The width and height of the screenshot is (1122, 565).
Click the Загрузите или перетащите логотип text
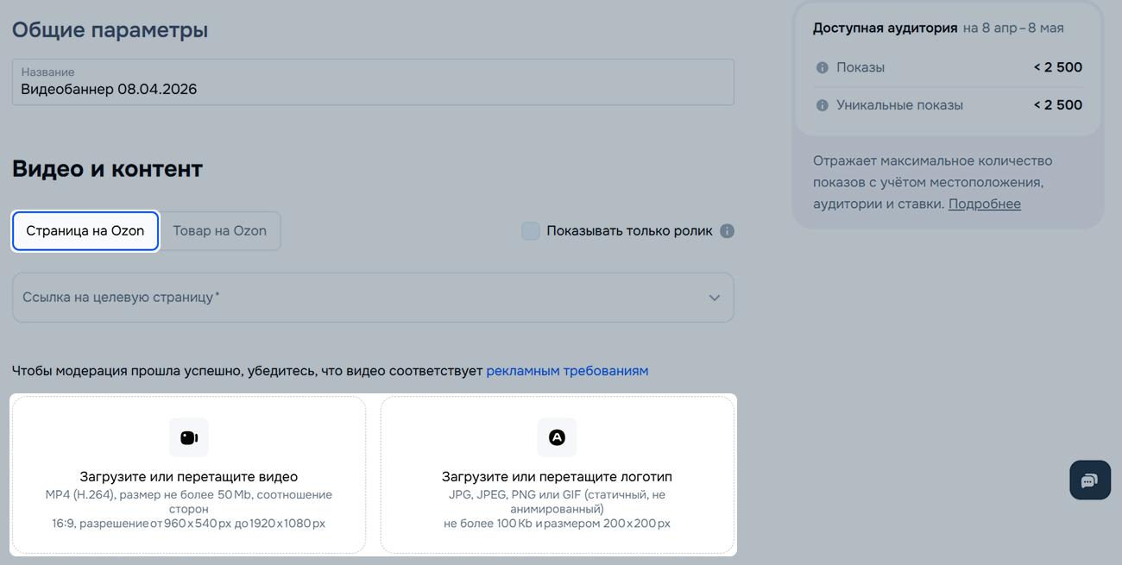coord(557,477)
